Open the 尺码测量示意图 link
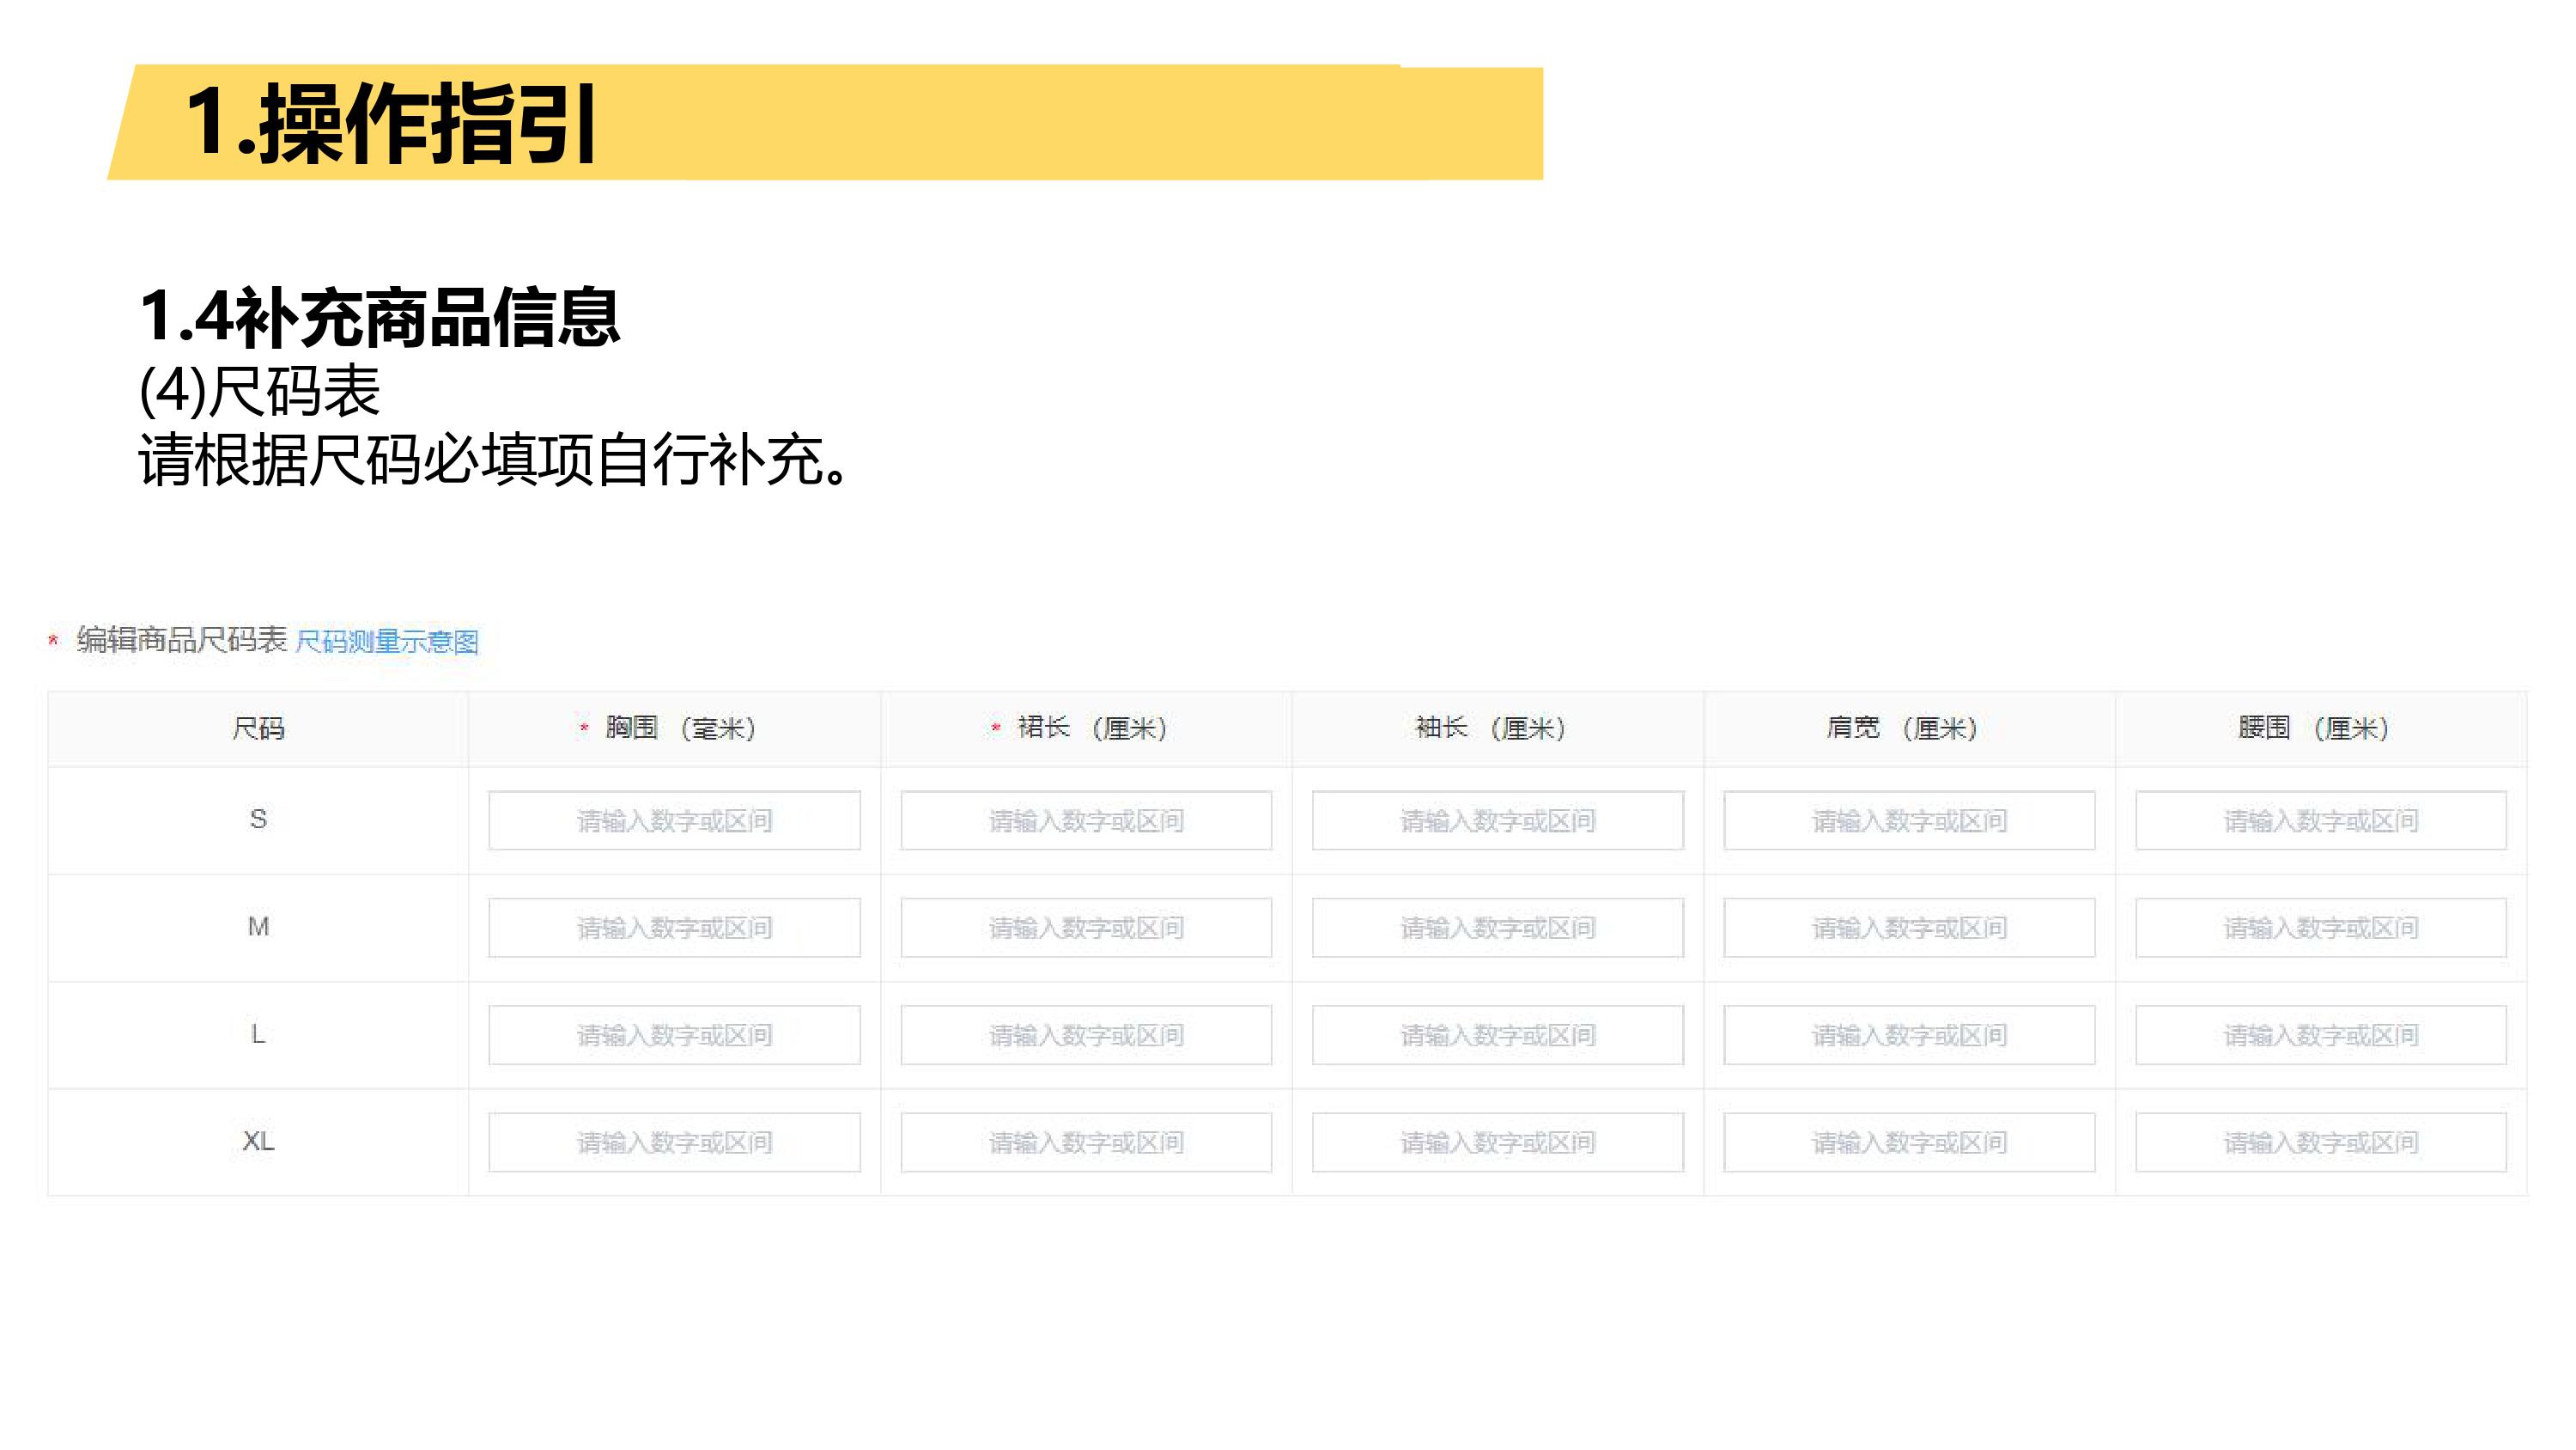This screenshot has width=2576, height=1450. pos(387,642)
